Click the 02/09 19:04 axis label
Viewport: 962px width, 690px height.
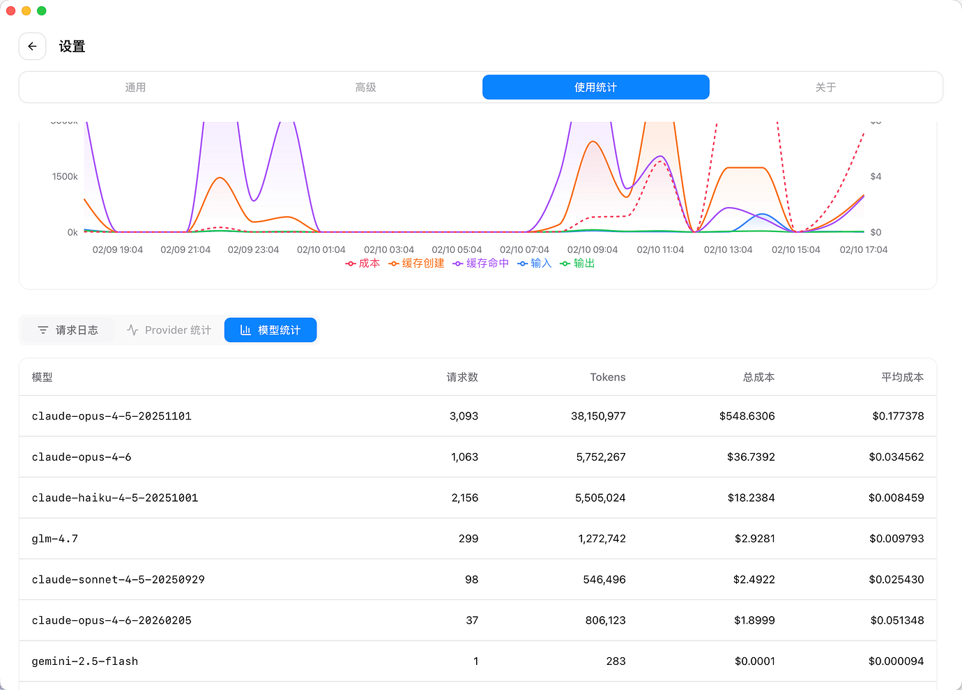tap(118, 250)
